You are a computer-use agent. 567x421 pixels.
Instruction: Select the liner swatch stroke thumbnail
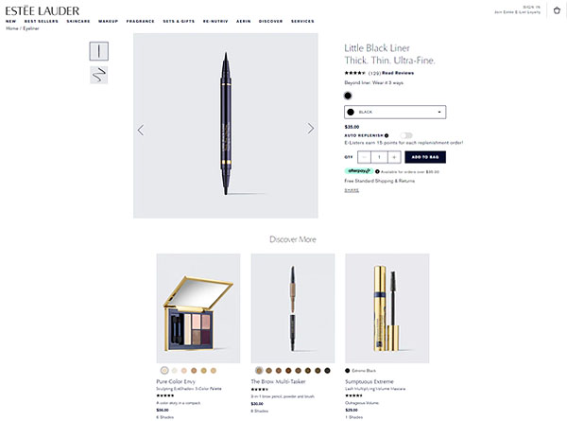pyautogui.click(x=98, y=75)
